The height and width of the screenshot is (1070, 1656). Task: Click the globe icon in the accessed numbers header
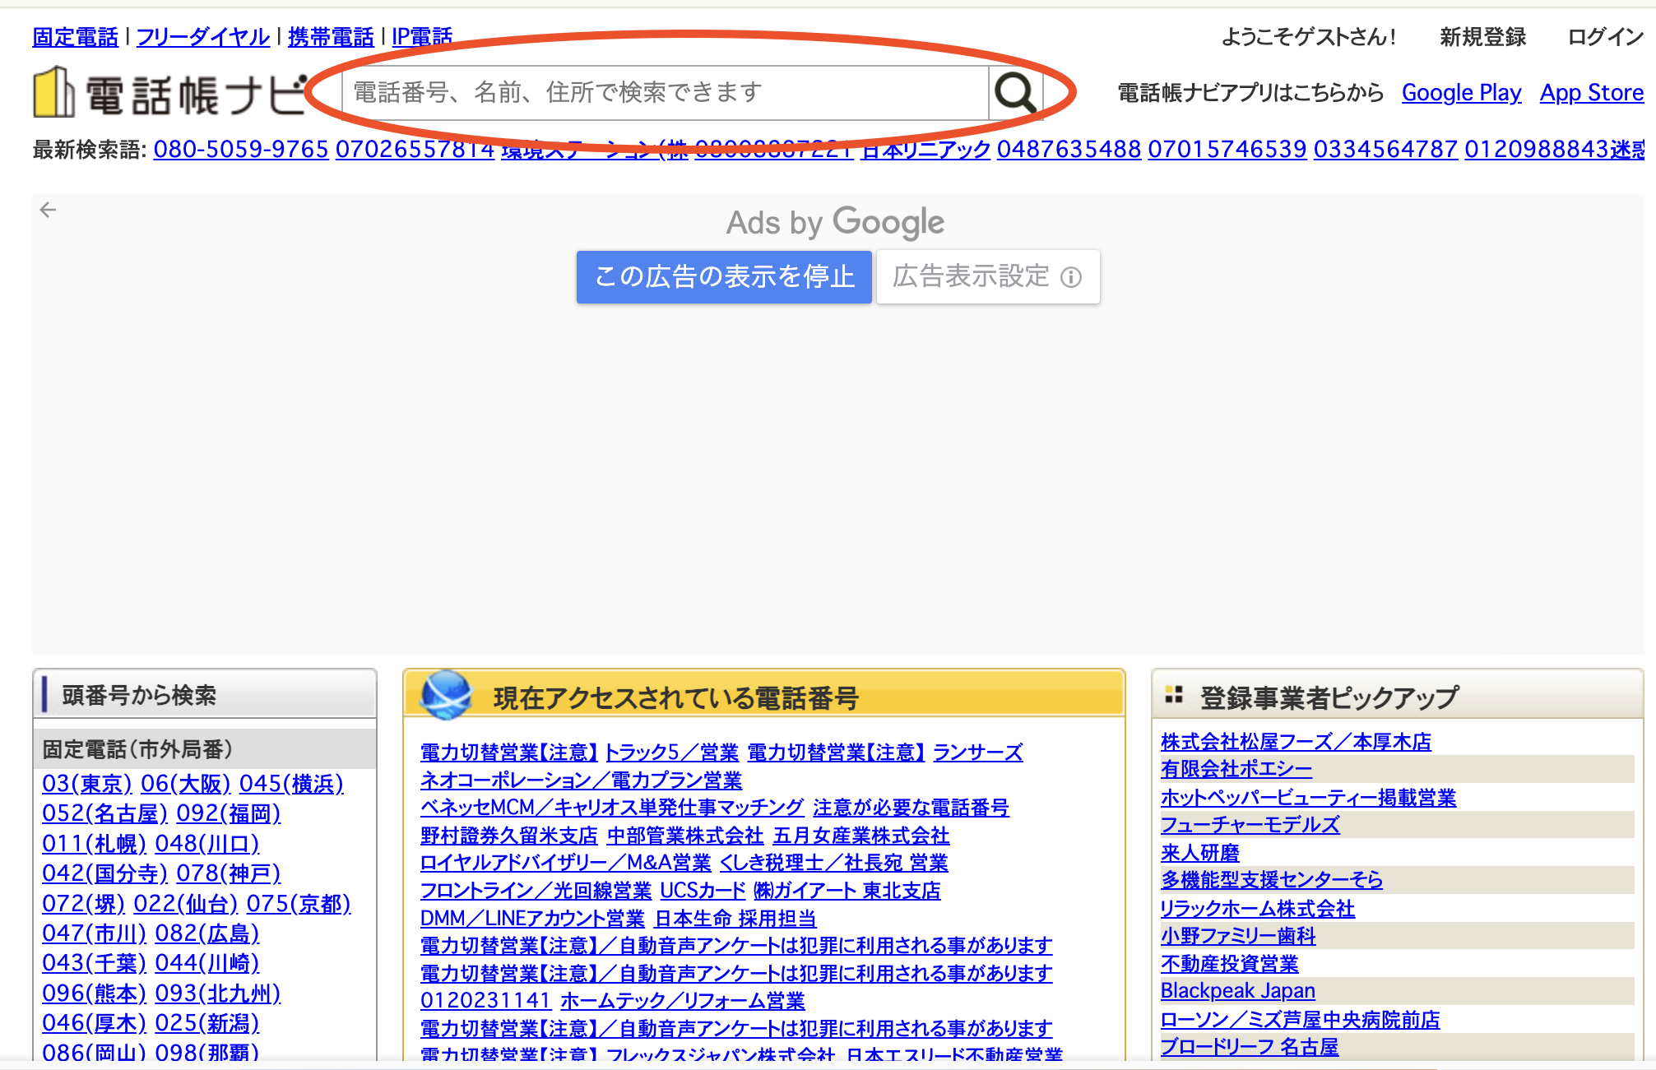click(x=446, y=695)
